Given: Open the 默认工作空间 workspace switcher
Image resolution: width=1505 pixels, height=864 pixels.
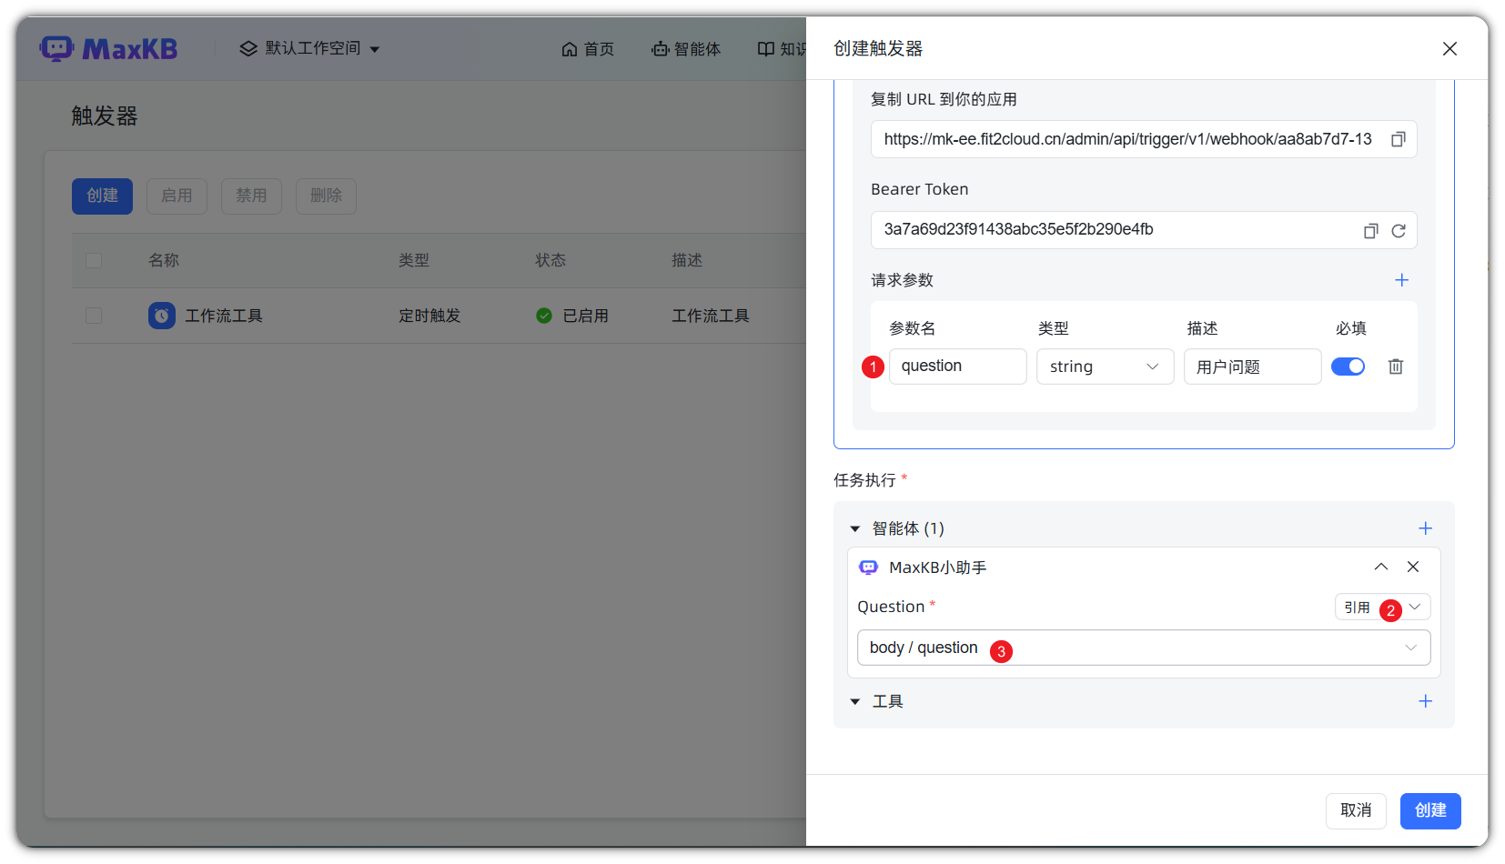Looking at the screenshot, I should pyautogui.click(x=309, y=48).
